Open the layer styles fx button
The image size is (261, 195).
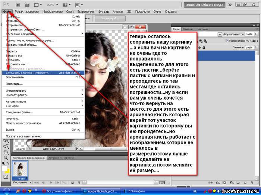coord(217,183)
